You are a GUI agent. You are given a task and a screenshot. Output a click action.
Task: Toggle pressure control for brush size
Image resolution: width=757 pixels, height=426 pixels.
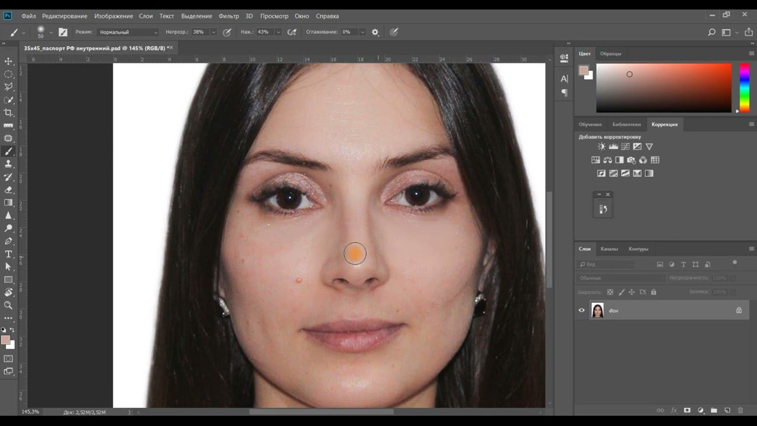394,32
